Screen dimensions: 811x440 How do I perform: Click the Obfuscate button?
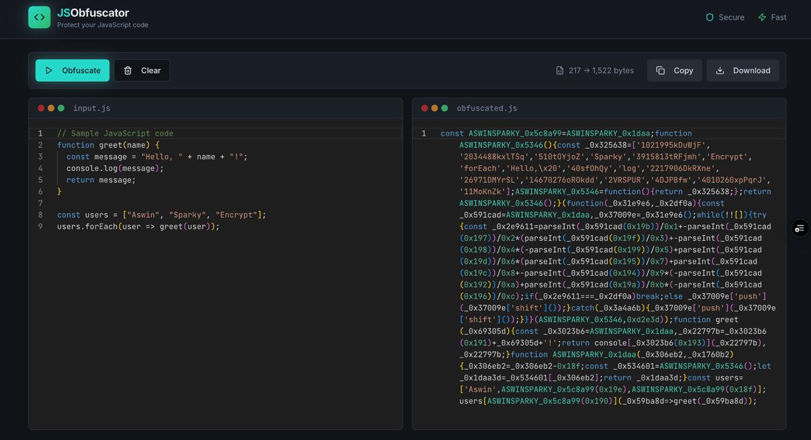point(72,70)
